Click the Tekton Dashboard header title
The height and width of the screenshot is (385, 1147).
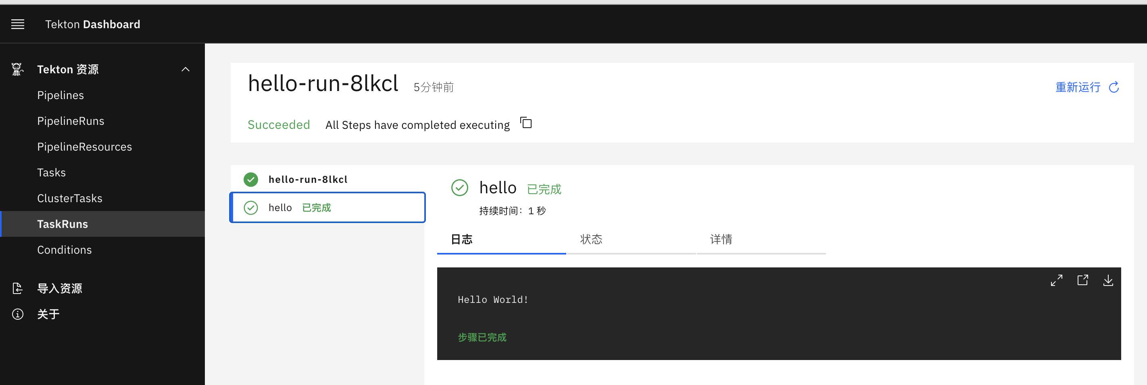pyautogui.click(x=93, y=25)
